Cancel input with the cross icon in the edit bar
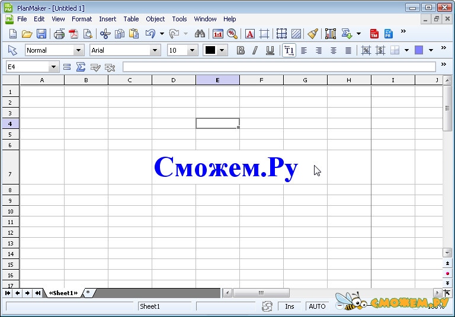This screenshot has width=455, height=317. pos(110,67)
